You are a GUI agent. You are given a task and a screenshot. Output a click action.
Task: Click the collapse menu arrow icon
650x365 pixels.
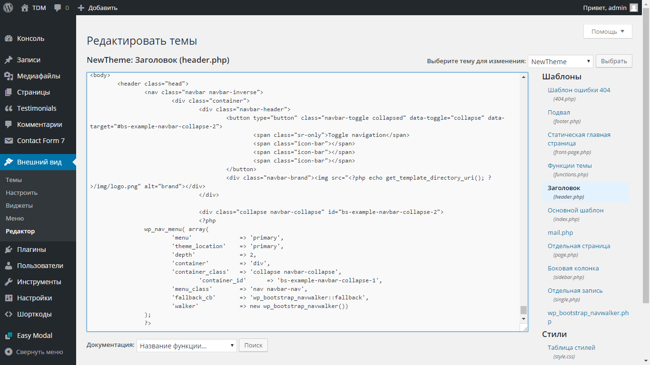pos(8,352)
